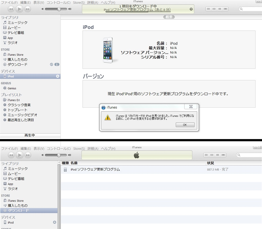Select iPod ソフトウェア更新プログラム download row

click(x=161, y=169)
